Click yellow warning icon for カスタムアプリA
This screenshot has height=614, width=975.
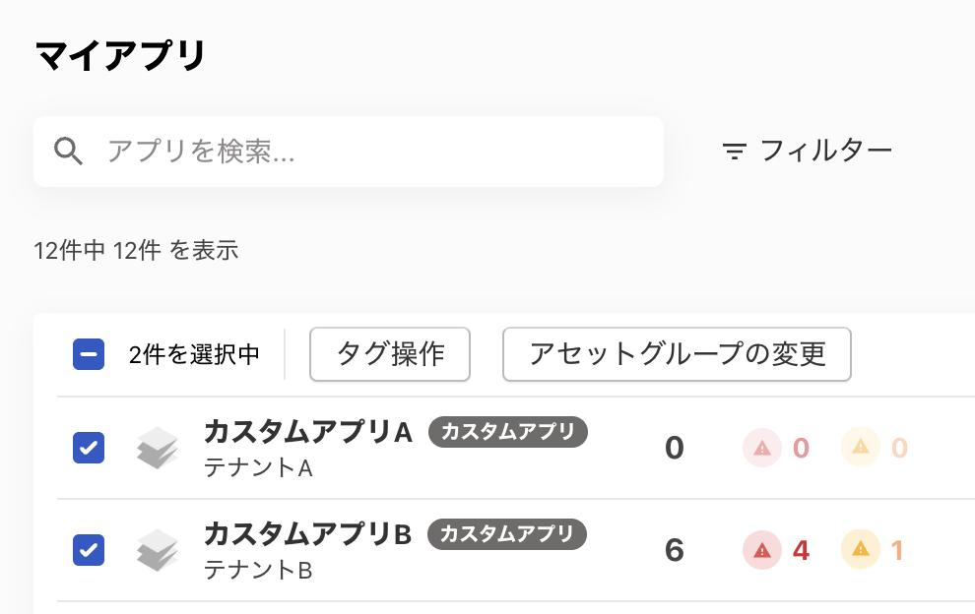click(860, 449)
